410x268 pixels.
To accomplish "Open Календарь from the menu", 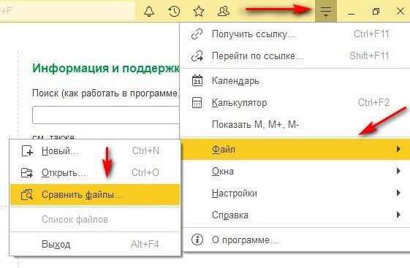I will [295, 80].
